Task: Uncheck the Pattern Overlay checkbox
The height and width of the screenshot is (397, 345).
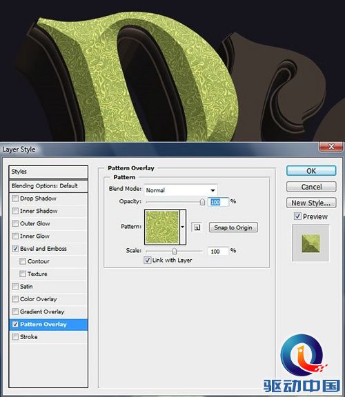Action: coord(15,324)
